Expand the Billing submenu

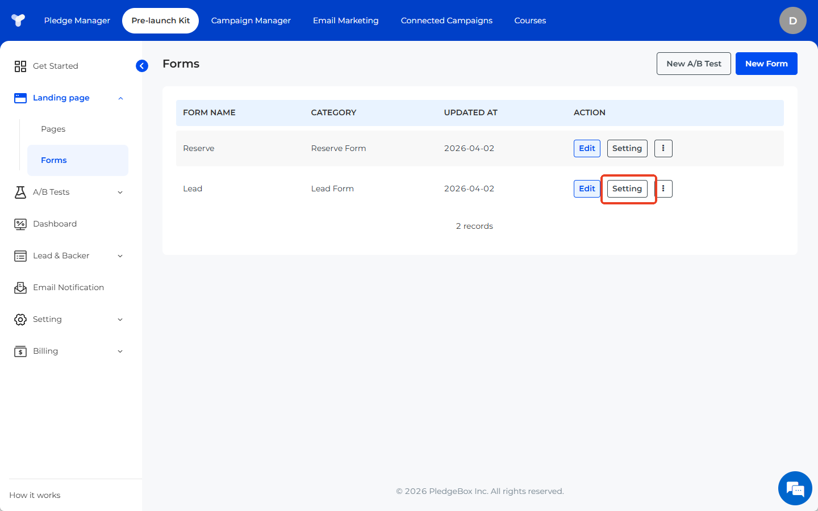[68, 351]
